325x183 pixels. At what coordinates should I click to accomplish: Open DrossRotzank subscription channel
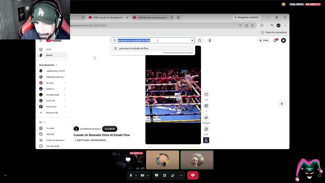[52, 95]
